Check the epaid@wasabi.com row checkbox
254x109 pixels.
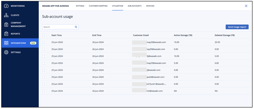click(x=43, y=77)
